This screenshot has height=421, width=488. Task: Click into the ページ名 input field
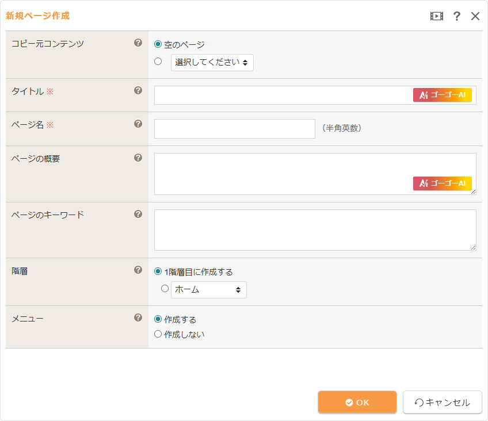pos(234,129)
